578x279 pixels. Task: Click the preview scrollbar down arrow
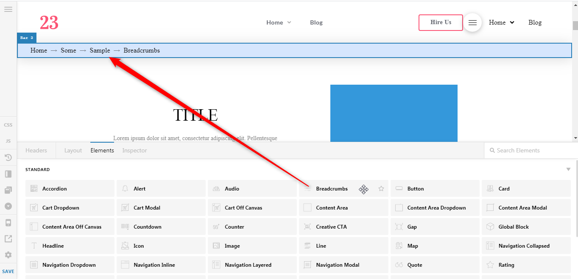click(x=575, y=138)
